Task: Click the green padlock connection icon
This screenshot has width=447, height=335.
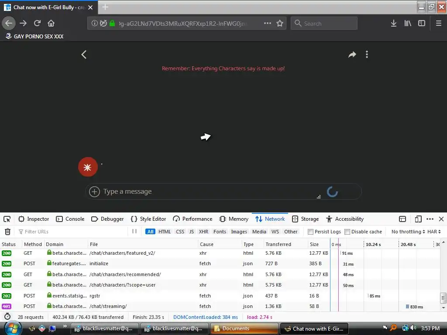Action: click(112, 24)
